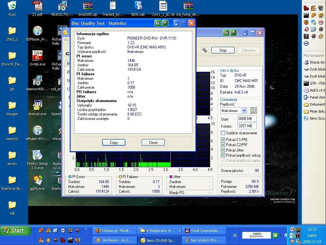Click the Stop button in Nero CD-DVD Speed
Screen dimensions: 326x245
tap(223, 50)
